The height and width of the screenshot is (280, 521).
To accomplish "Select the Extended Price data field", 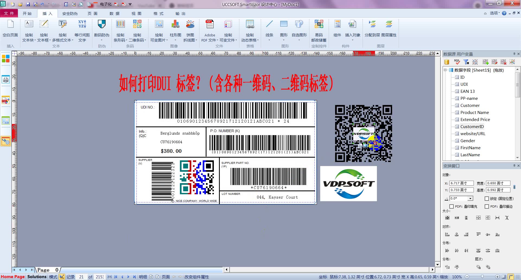I will point(475,119).
